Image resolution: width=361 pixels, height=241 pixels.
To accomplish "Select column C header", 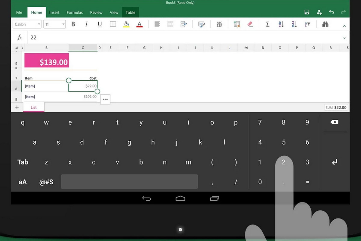I will pos(83,48).
